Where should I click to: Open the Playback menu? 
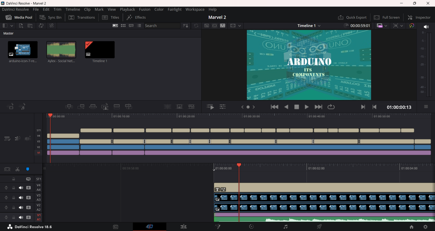coord(127,10)
